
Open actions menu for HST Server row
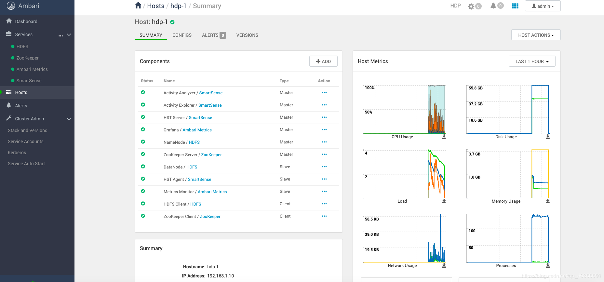pyautogui.click(x=324, y=117)
